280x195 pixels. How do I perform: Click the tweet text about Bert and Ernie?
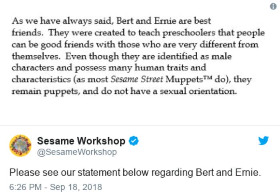click(x=135, y=173)
